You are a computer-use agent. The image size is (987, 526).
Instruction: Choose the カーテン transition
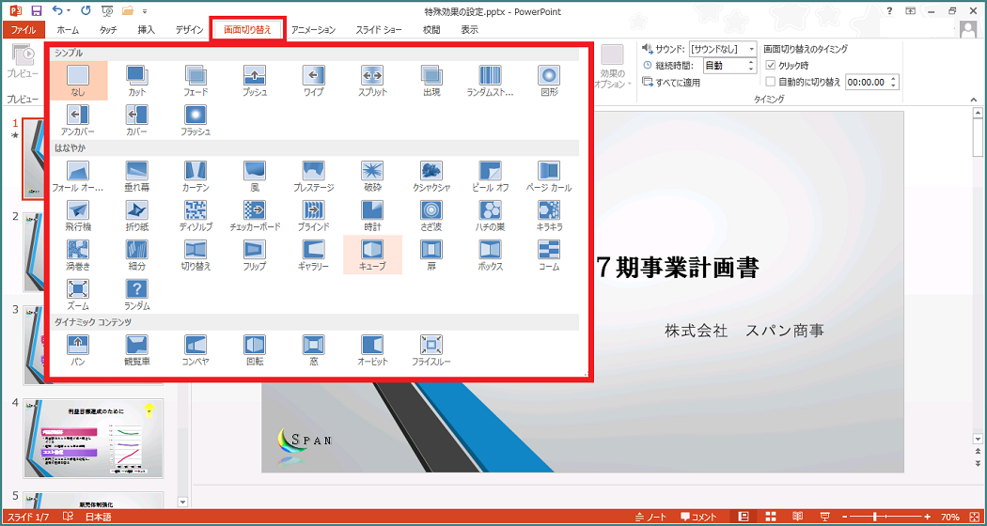point(196,177)
